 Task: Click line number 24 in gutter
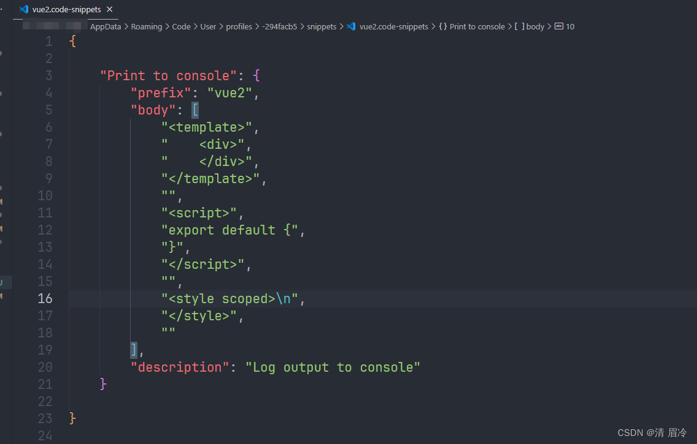point(45,435)
